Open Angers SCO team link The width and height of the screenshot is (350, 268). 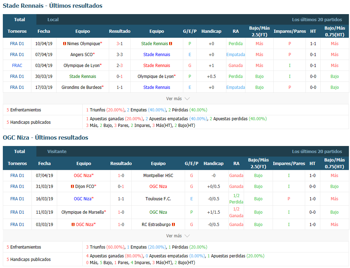coord(81,55)
